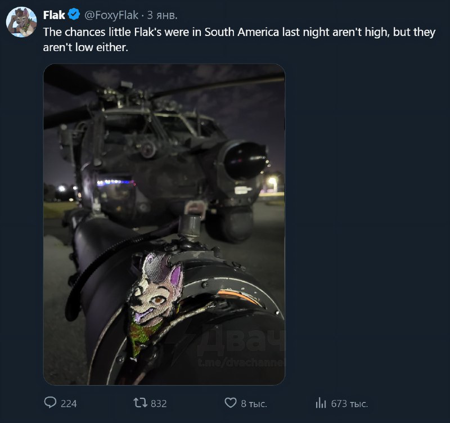
Task: Click the distant blue lights in the photo
Action: (115, 182)
